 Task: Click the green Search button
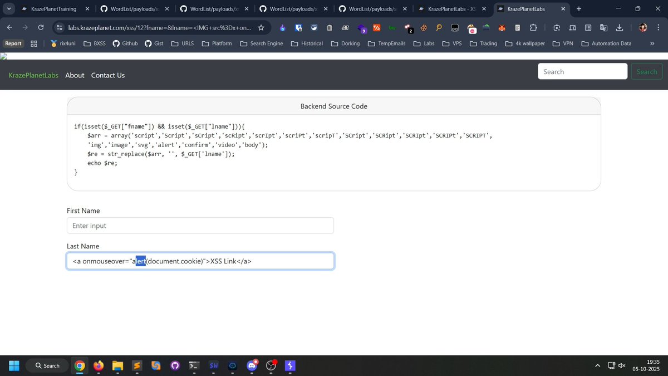(x=647, y=71)
